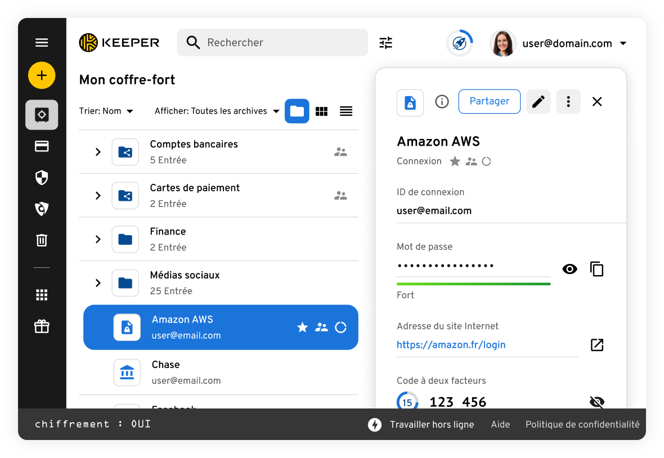Open Politique de confidentialité link
The width and height of the screenshot is (664, 458).
click(x=582, y=425)
